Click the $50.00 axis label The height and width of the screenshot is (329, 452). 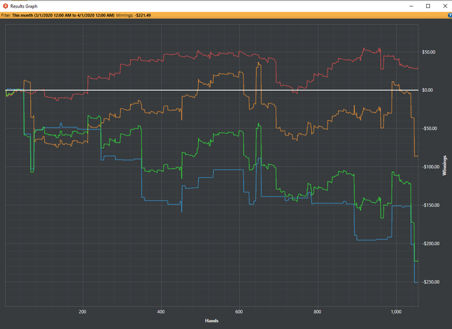click(x=428, y=52)
